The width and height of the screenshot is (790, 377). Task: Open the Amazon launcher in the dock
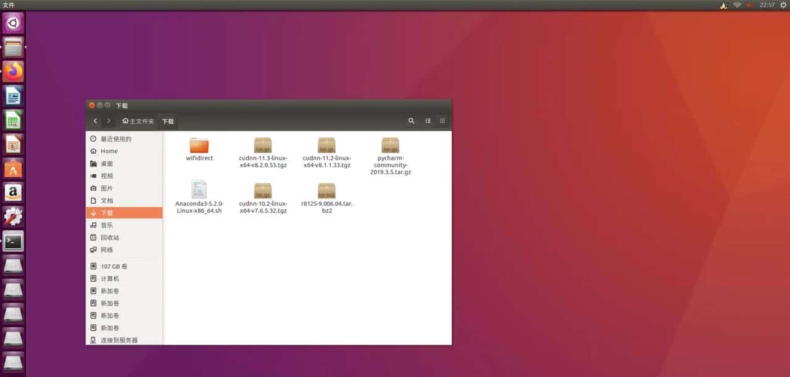click(12, 192)
